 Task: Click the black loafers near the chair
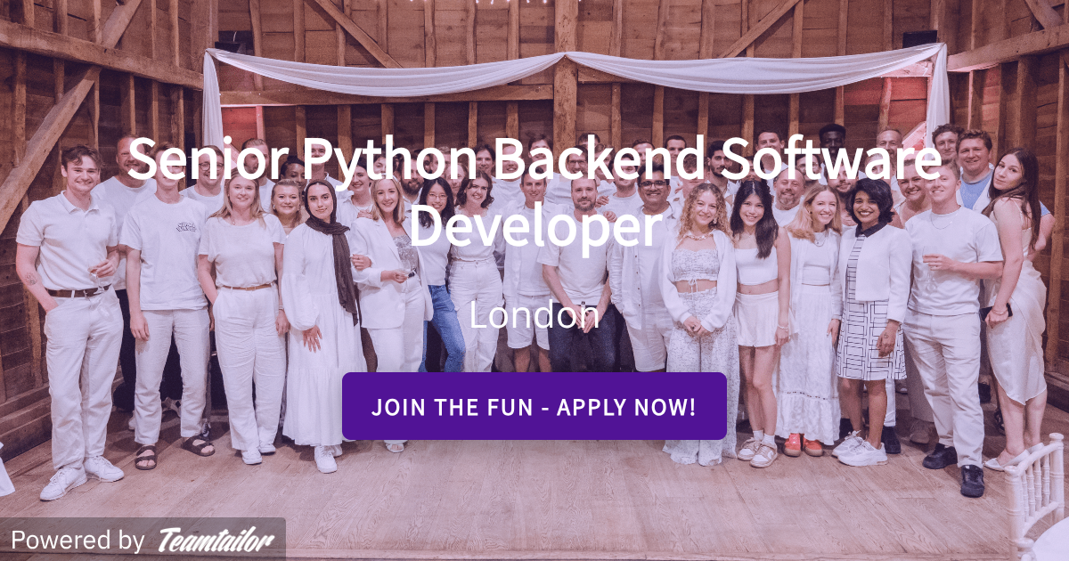pos(955,467)
